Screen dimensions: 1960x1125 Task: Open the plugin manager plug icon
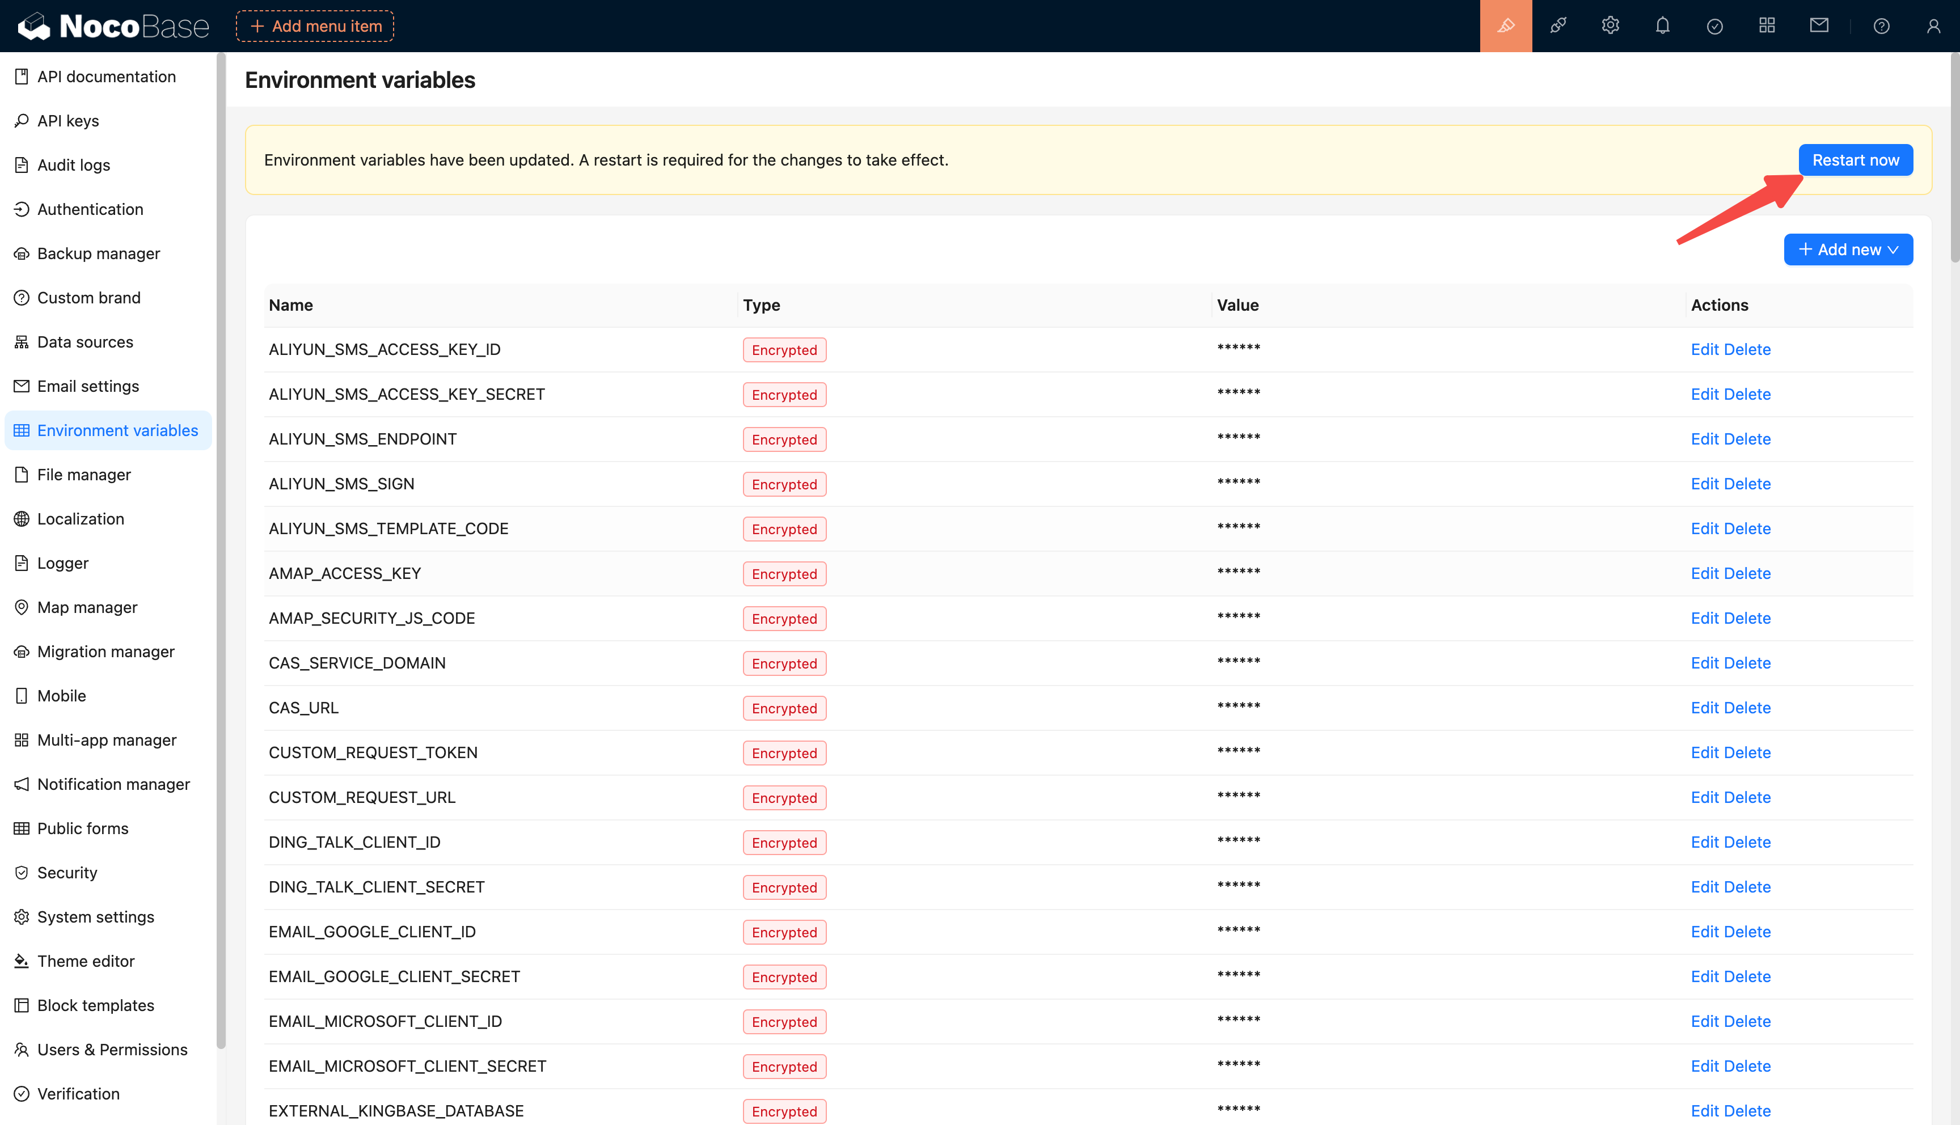pyautogui.click(x=1557, y=26)
